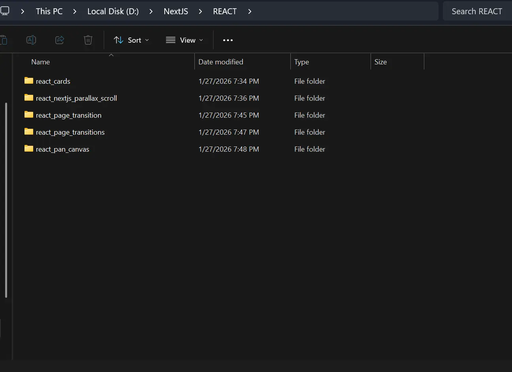Click the PC monitor icon in address bar
The image size is (512, 372).
coord(5,11)
